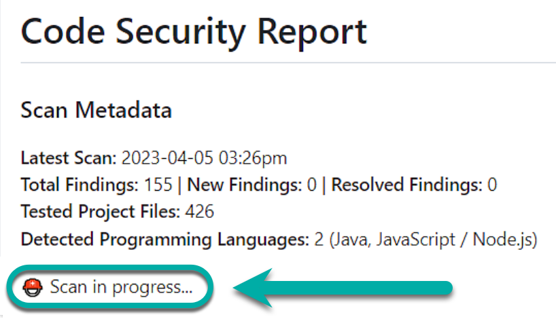
Task: Click the "Detected Programming Languages:" label
Action: (x=161, y=240)
